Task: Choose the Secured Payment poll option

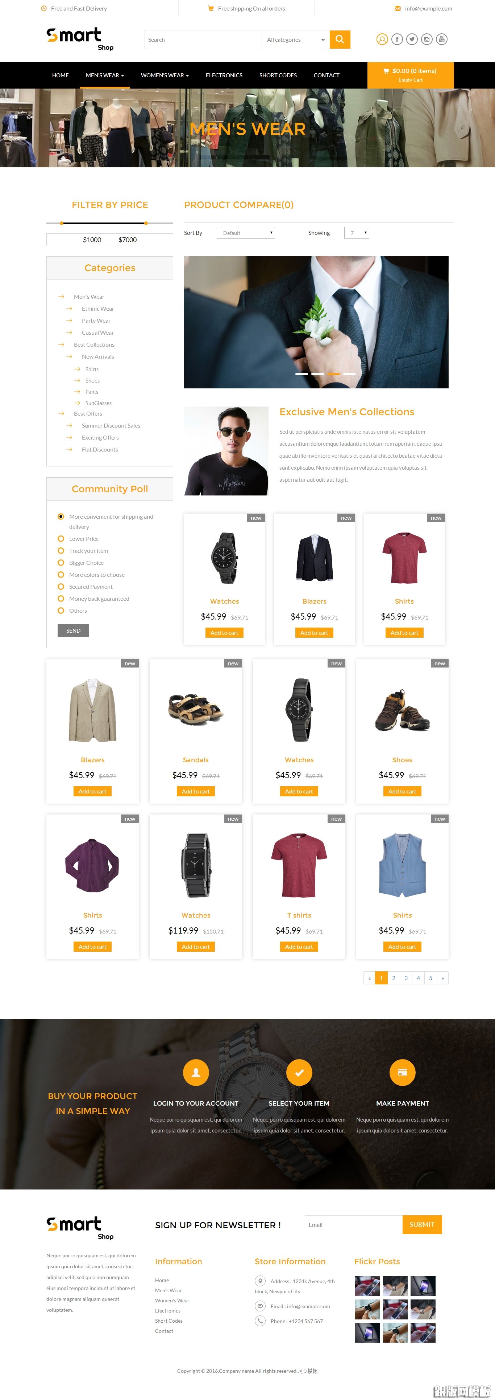Action: pos(61,587)
